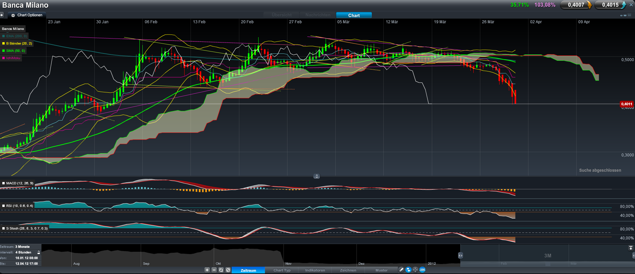Click the 3M timeline range selection window

[x=548, y=255]
